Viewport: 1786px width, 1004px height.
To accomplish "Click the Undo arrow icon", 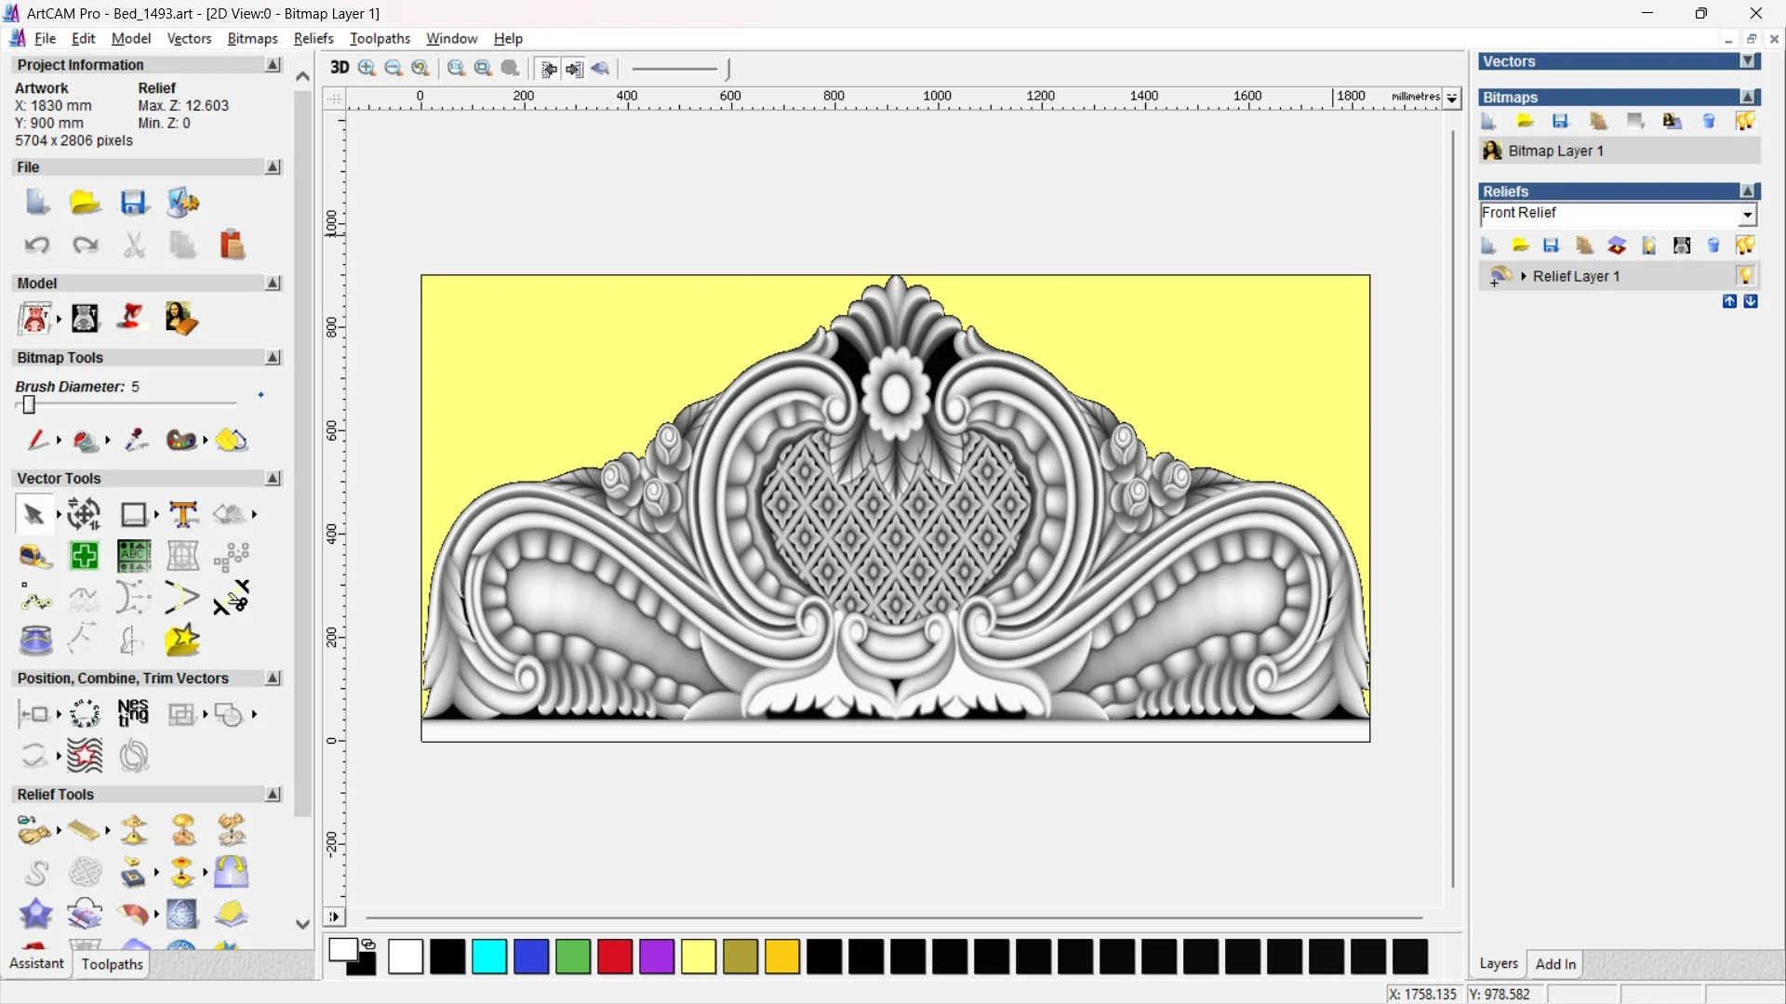I will [x=37, y=245].
